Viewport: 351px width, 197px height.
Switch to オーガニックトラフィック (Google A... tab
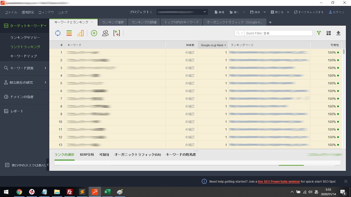tap(234, 22)
